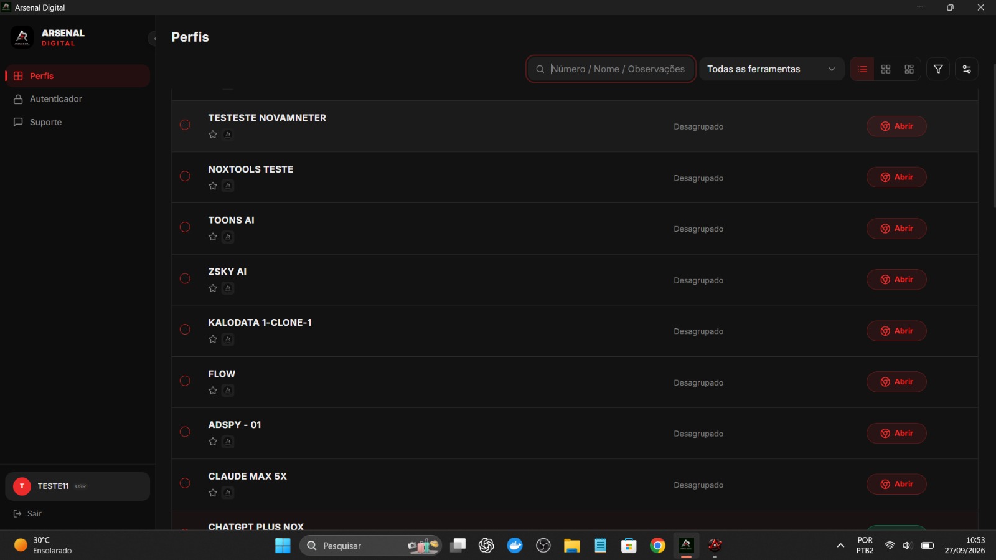Click Abrir for TOONS AI

point(896,229)
